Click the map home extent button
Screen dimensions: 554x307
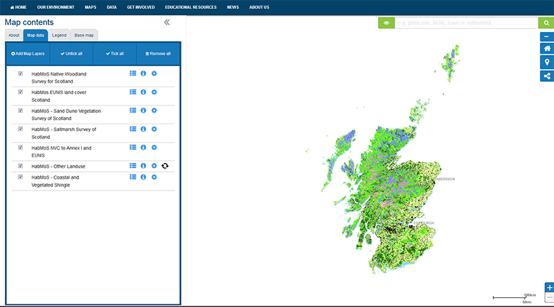pyautogui.click(x=547, y=49)
